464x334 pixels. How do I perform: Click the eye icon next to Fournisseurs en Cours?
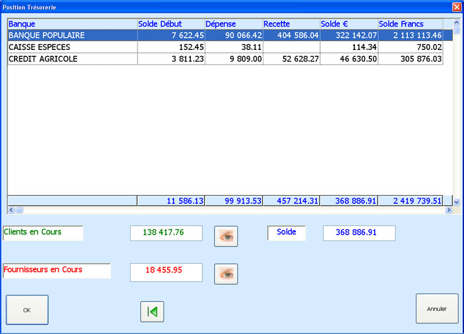point(226,274)
